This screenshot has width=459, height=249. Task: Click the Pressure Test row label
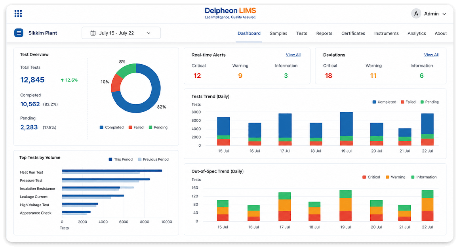(x=31, y=180)
